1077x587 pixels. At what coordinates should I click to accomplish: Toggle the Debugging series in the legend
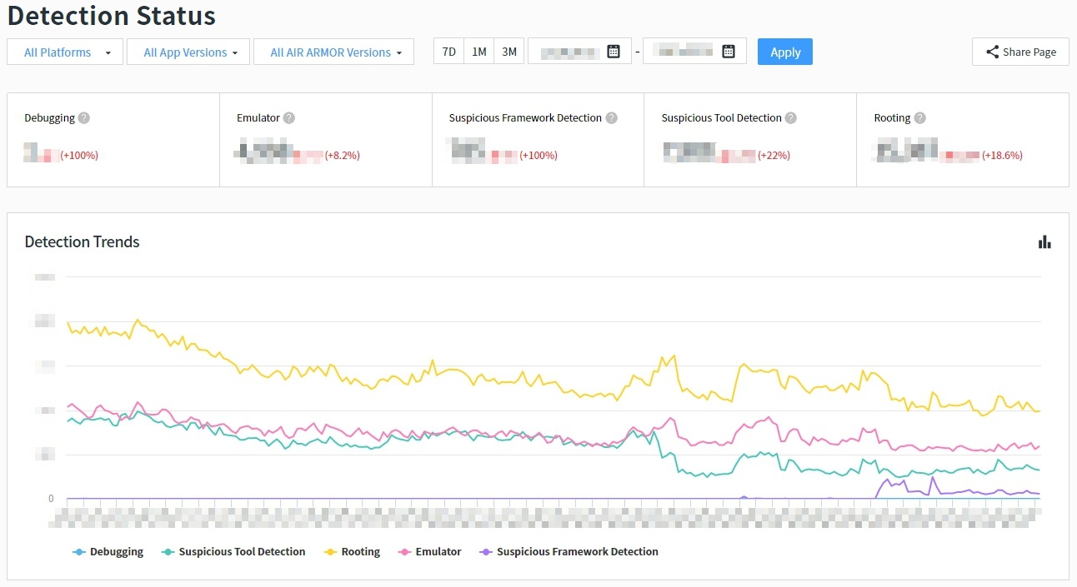pos(116,552)
